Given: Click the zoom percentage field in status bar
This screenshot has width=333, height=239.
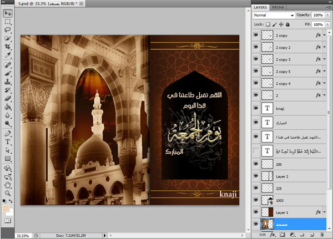Looking at the screenshot, I should (23, 235).
